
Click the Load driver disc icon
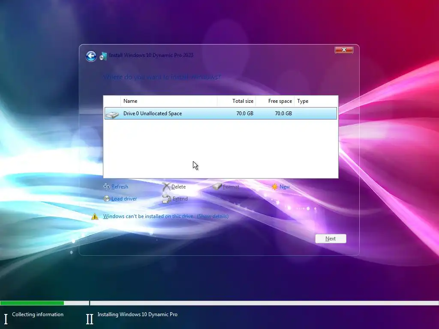[x=107, y=199]
